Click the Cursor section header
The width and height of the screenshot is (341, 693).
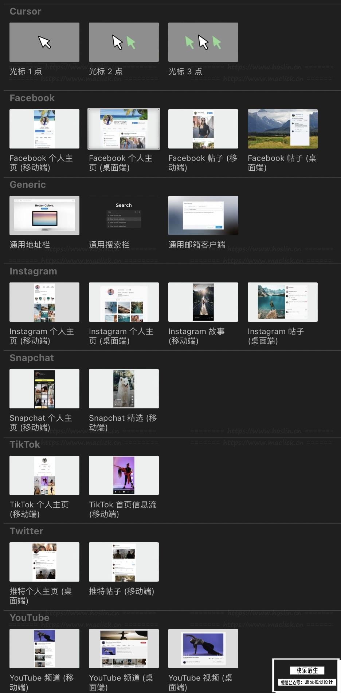(25, 11)
